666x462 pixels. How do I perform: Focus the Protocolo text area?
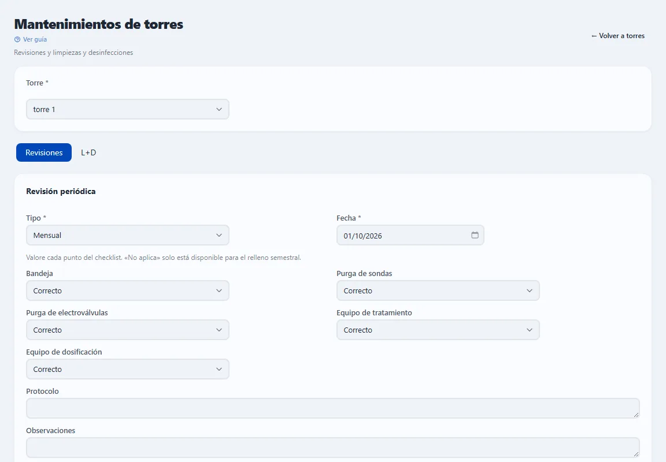click(333, 408)
